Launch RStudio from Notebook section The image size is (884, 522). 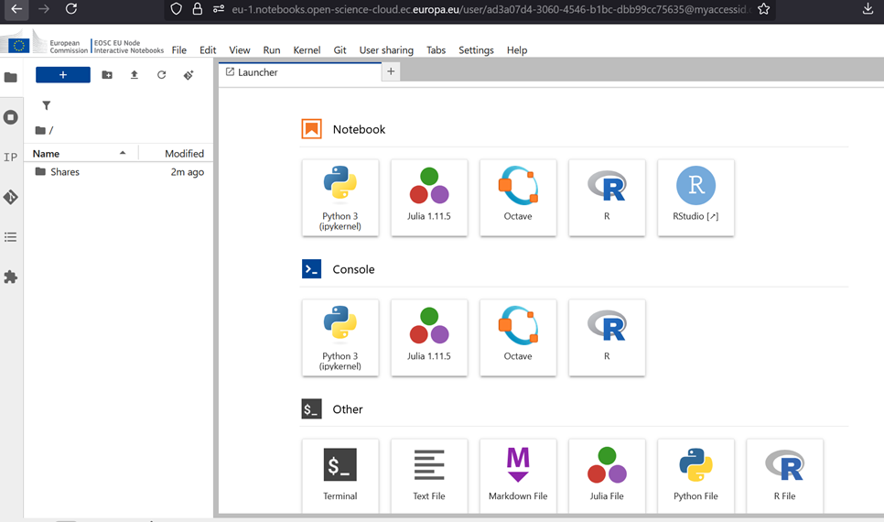(695, 198)
